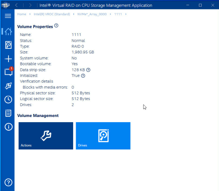Show help for Initialized value
The width and height of the screenshot is (219, 191).
pos(83,76)
